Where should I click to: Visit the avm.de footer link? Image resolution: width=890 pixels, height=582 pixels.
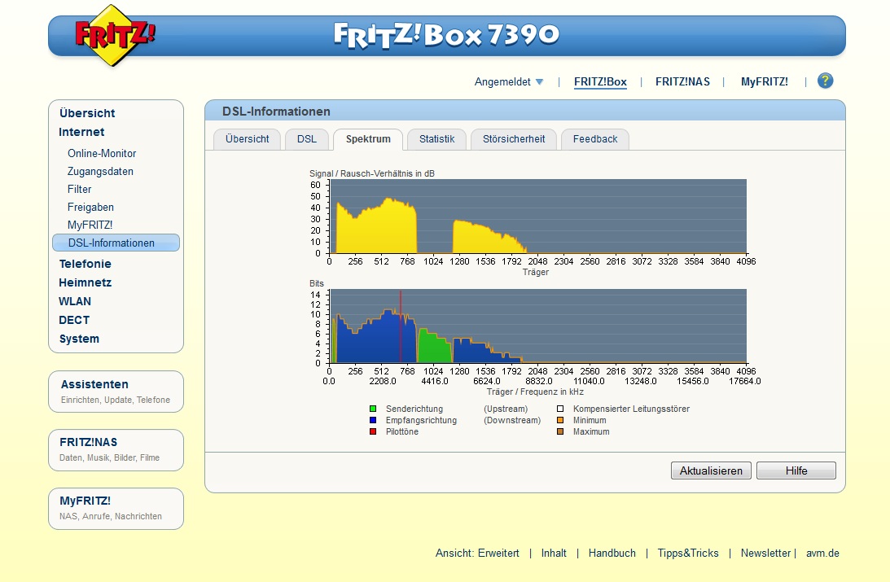(822, 553)
